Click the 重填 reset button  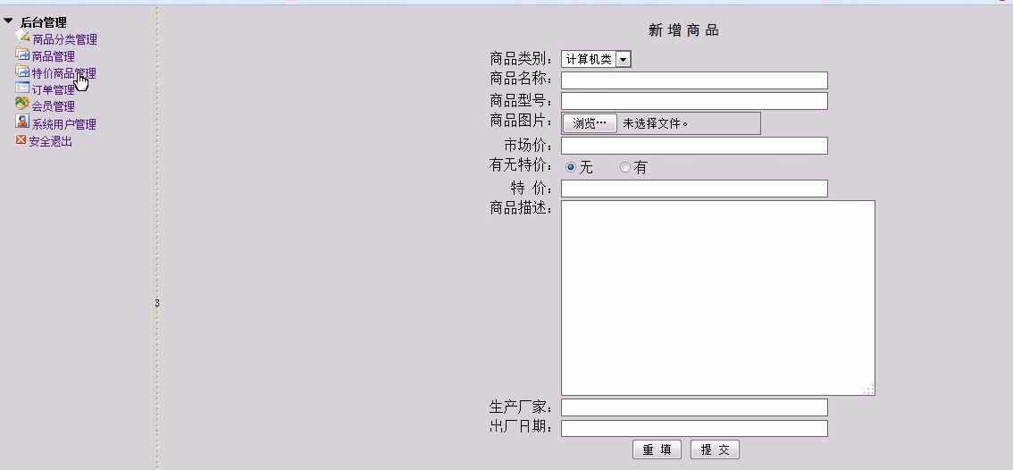click(657, 450)
